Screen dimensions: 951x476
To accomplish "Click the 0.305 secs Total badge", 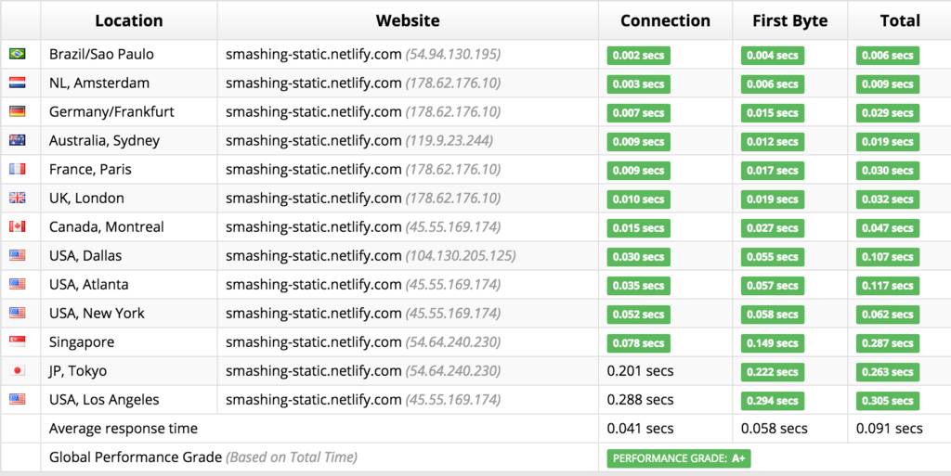I will tap(891, 401).
